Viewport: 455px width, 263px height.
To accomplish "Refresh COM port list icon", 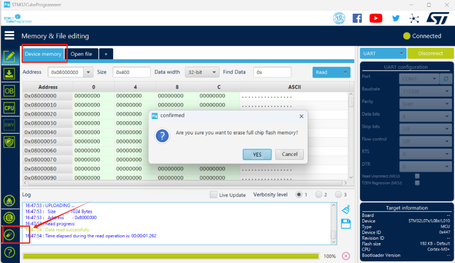I will click(x=446, y=79).
